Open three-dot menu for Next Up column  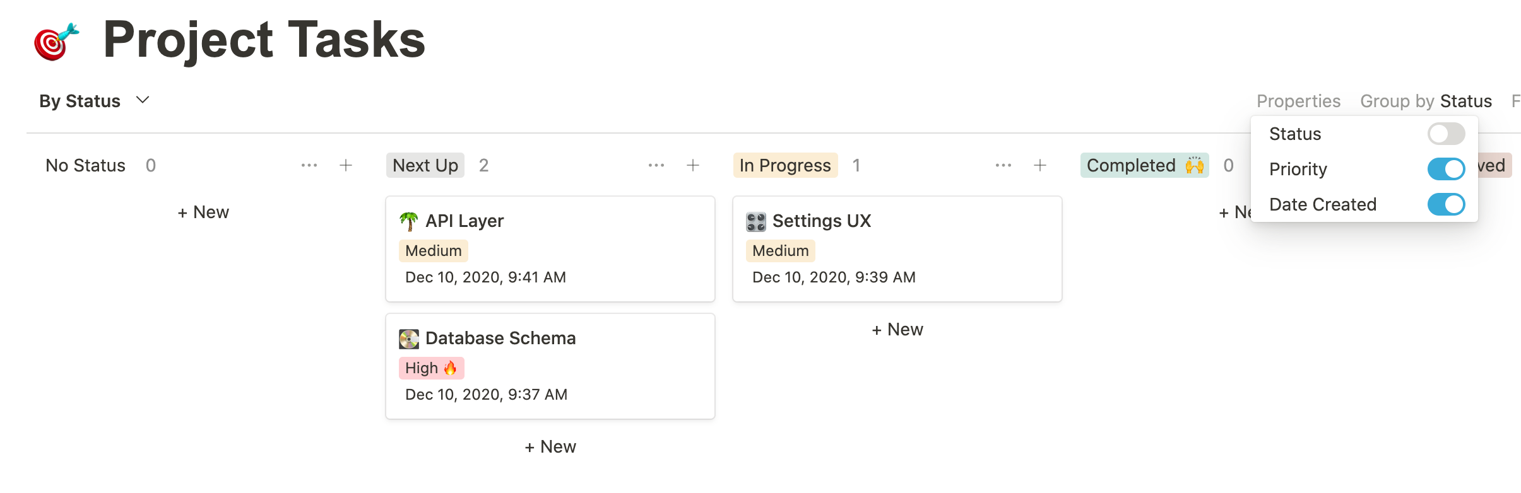point(656,165)
